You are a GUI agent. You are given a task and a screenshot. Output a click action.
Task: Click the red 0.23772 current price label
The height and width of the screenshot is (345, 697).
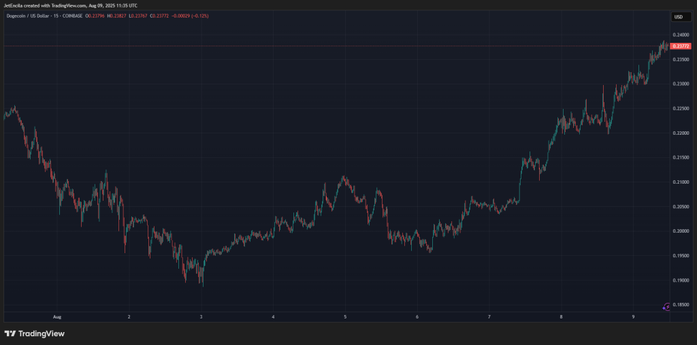[x=681, y=46]
